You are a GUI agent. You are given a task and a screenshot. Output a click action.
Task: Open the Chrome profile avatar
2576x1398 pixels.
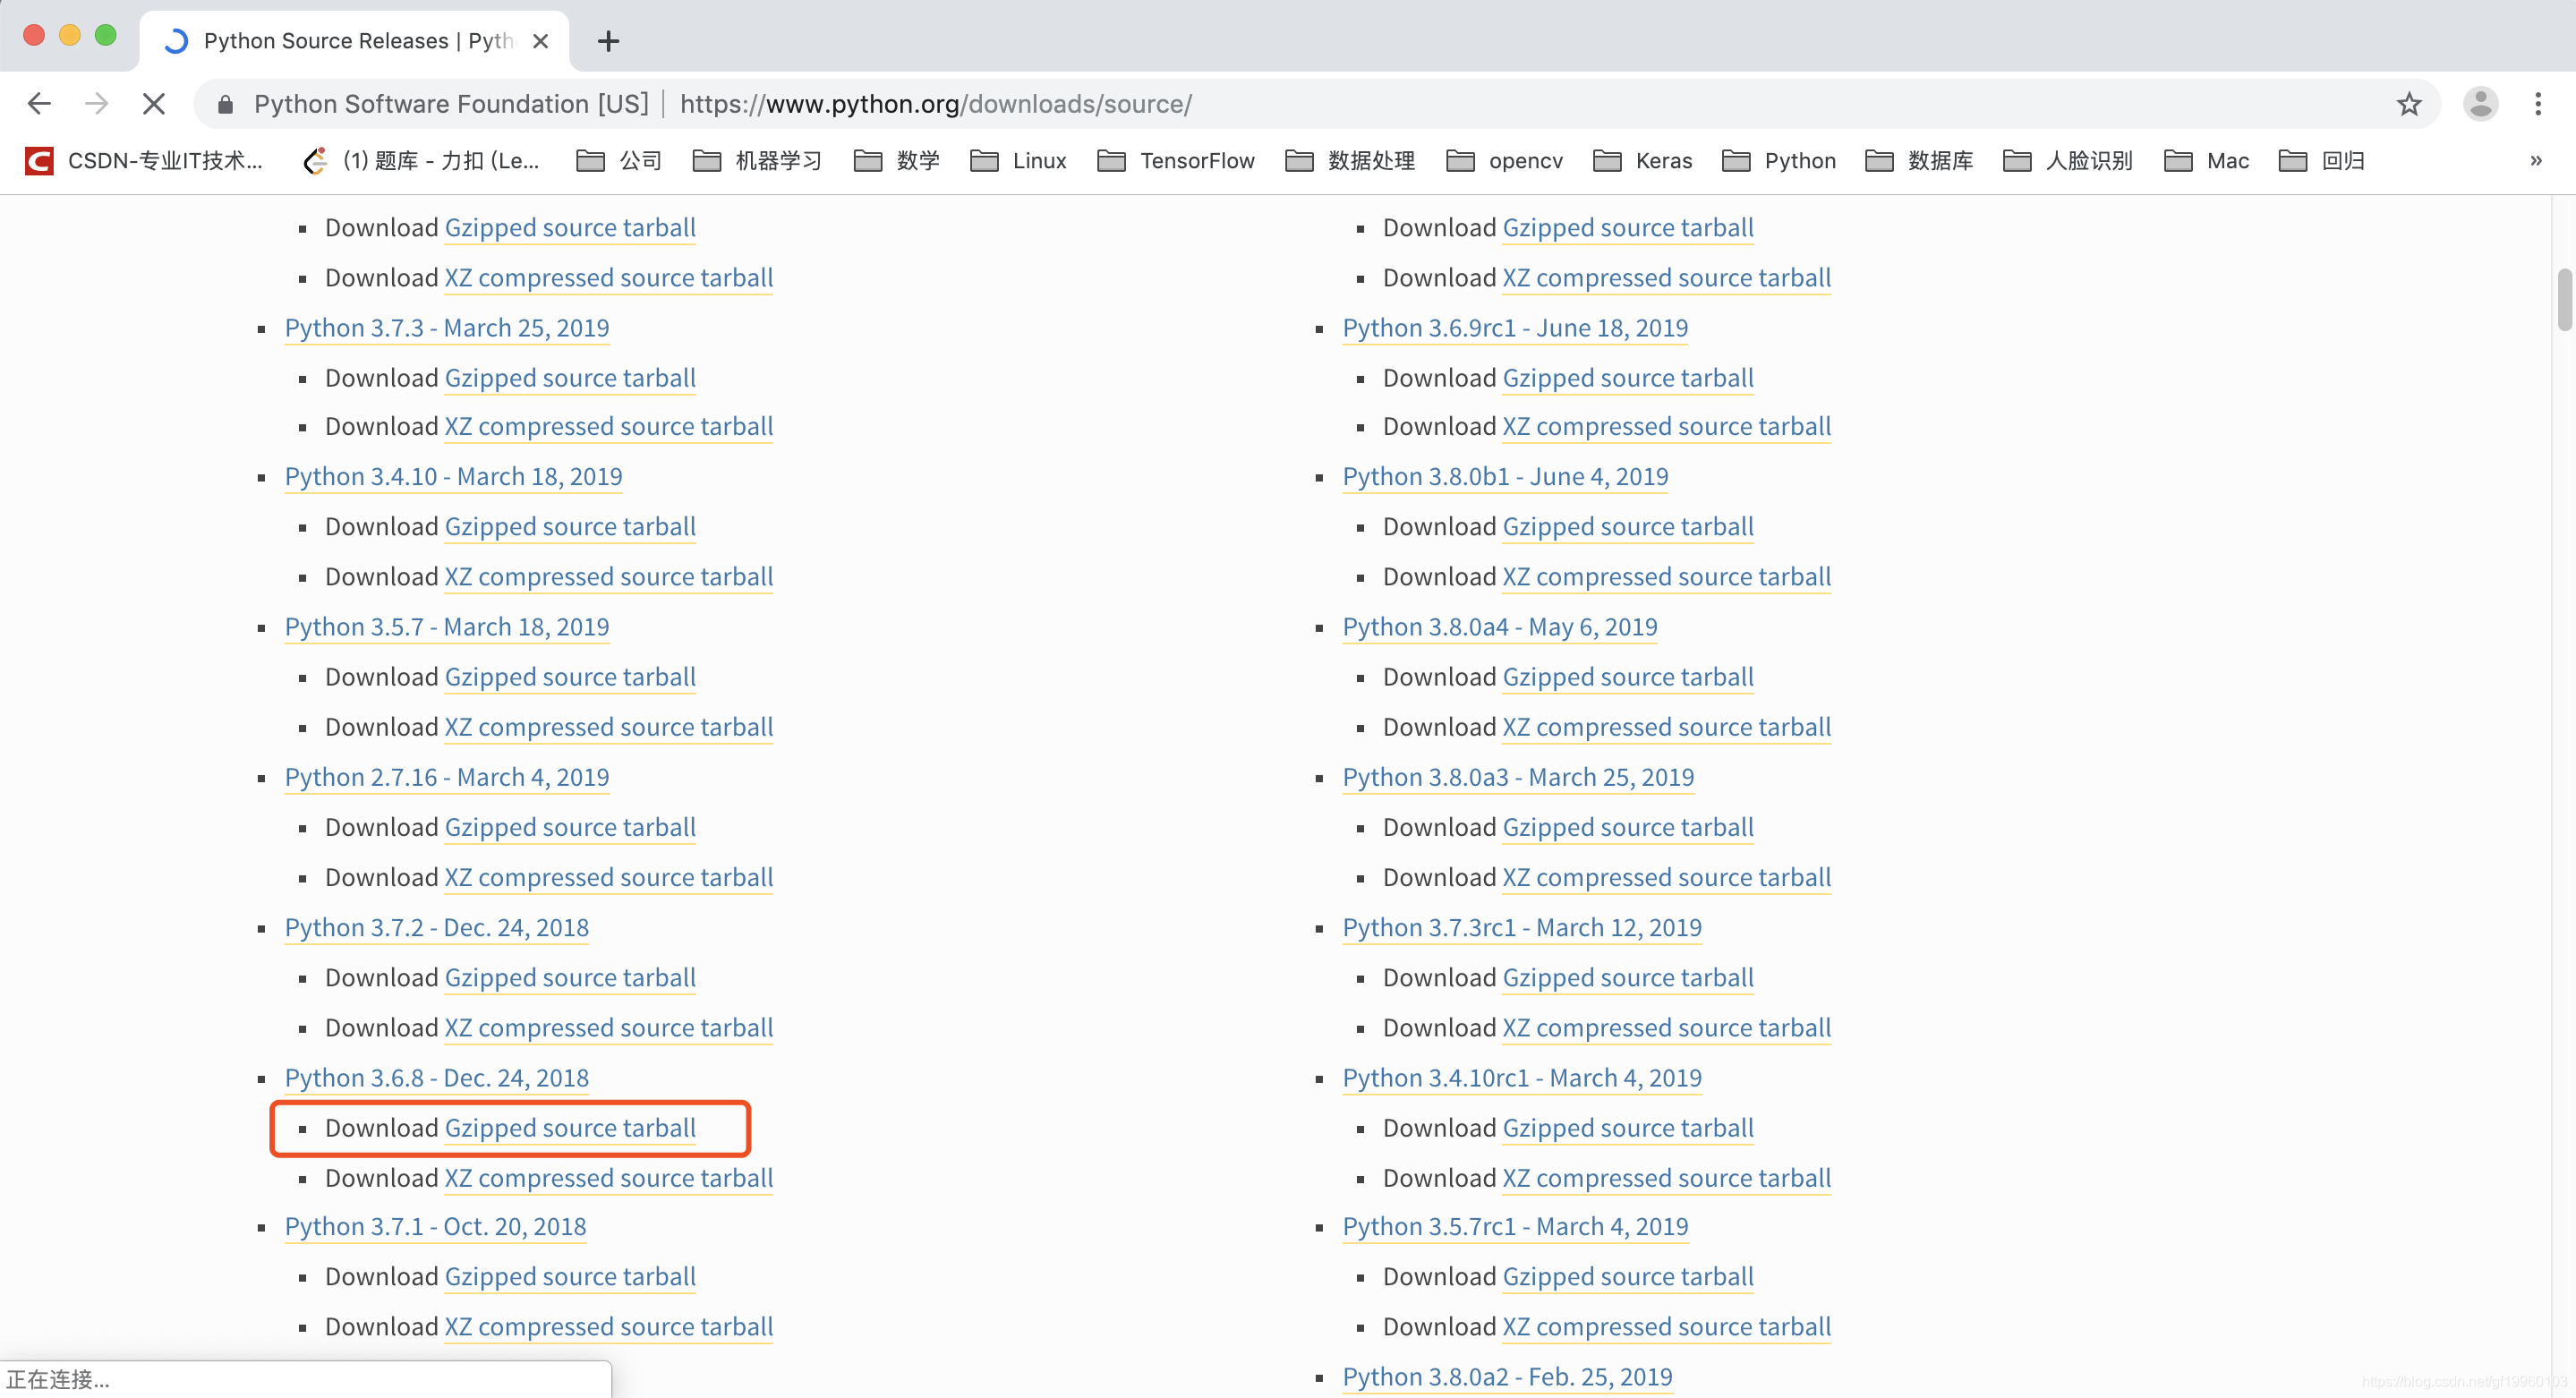[x=2480, y=103]
